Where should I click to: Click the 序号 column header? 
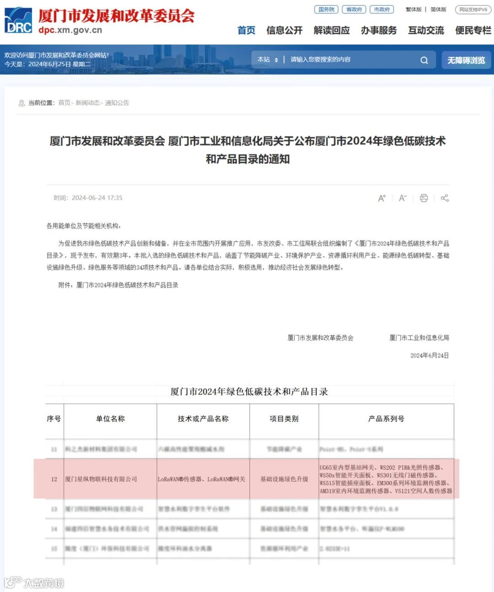(x=54, y=419)
